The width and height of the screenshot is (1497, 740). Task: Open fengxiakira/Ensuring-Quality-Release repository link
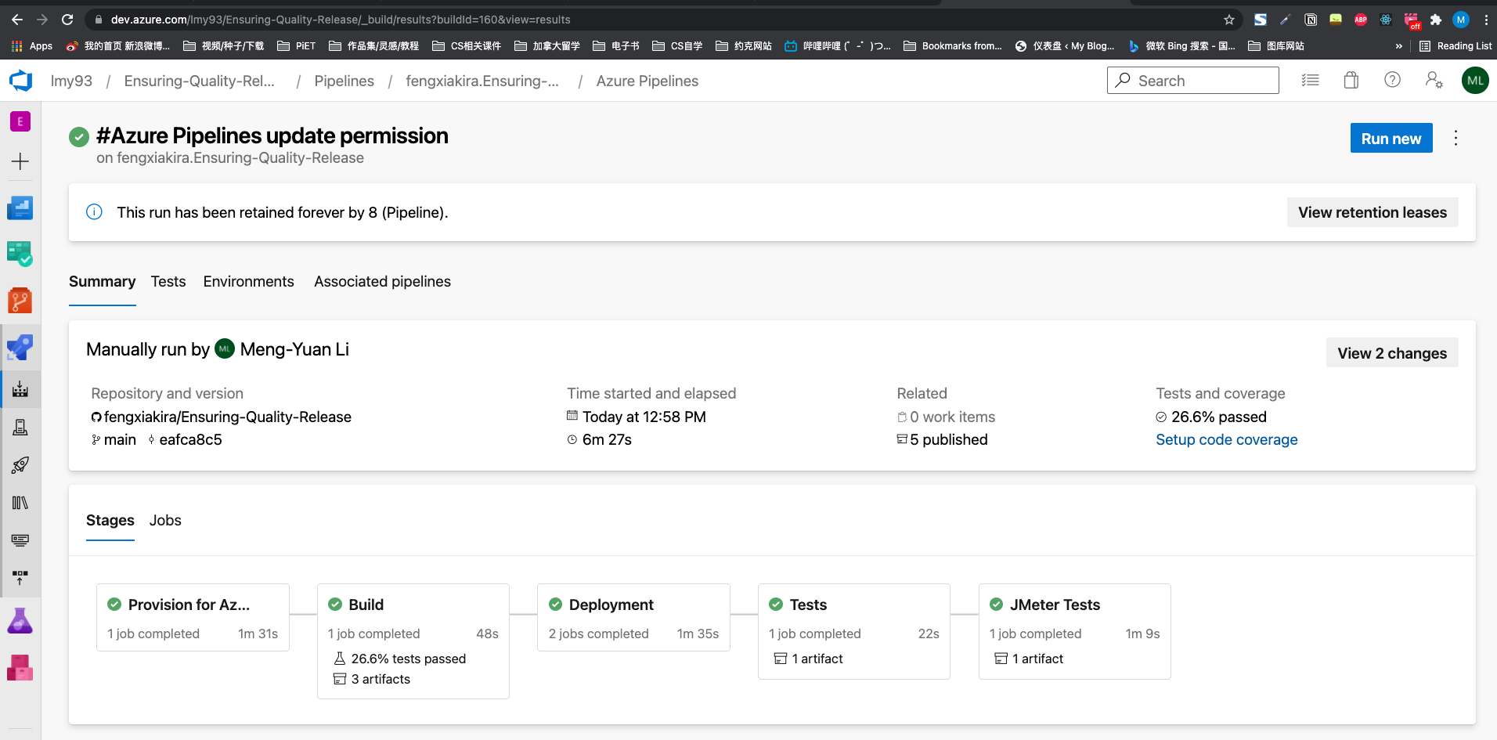click(228, 417)
